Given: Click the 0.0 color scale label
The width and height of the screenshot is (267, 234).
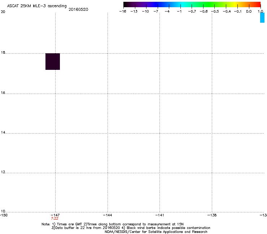Looking at the screenshot, I should (x=249, y=12).
